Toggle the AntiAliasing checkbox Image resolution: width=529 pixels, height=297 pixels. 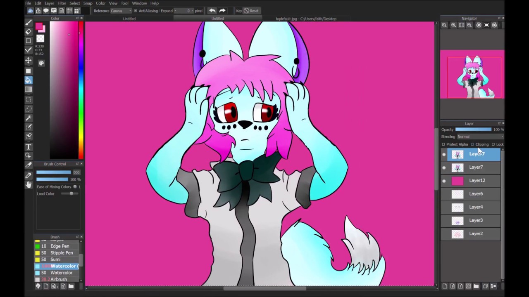(x=136, y=11)
